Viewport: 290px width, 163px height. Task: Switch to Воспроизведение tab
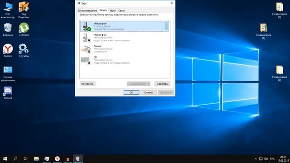pos(87,10)
